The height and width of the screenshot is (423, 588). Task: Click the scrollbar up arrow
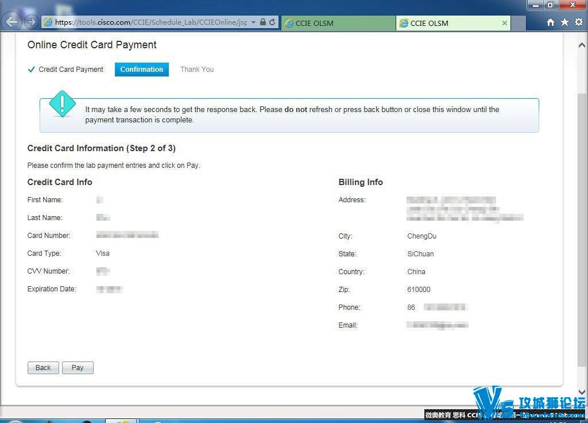click(582, 45)
